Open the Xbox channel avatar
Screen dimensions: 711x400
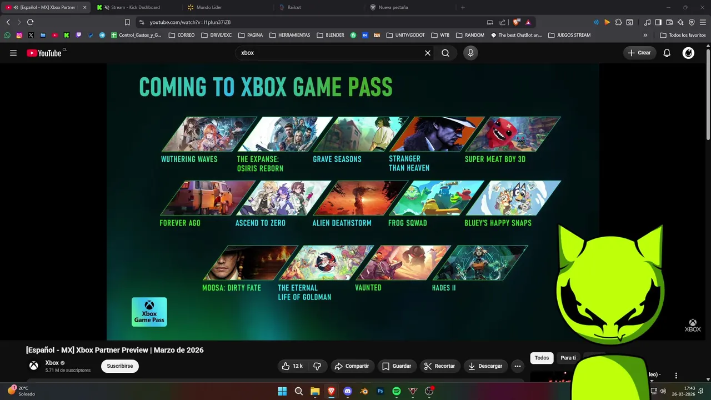34,366
